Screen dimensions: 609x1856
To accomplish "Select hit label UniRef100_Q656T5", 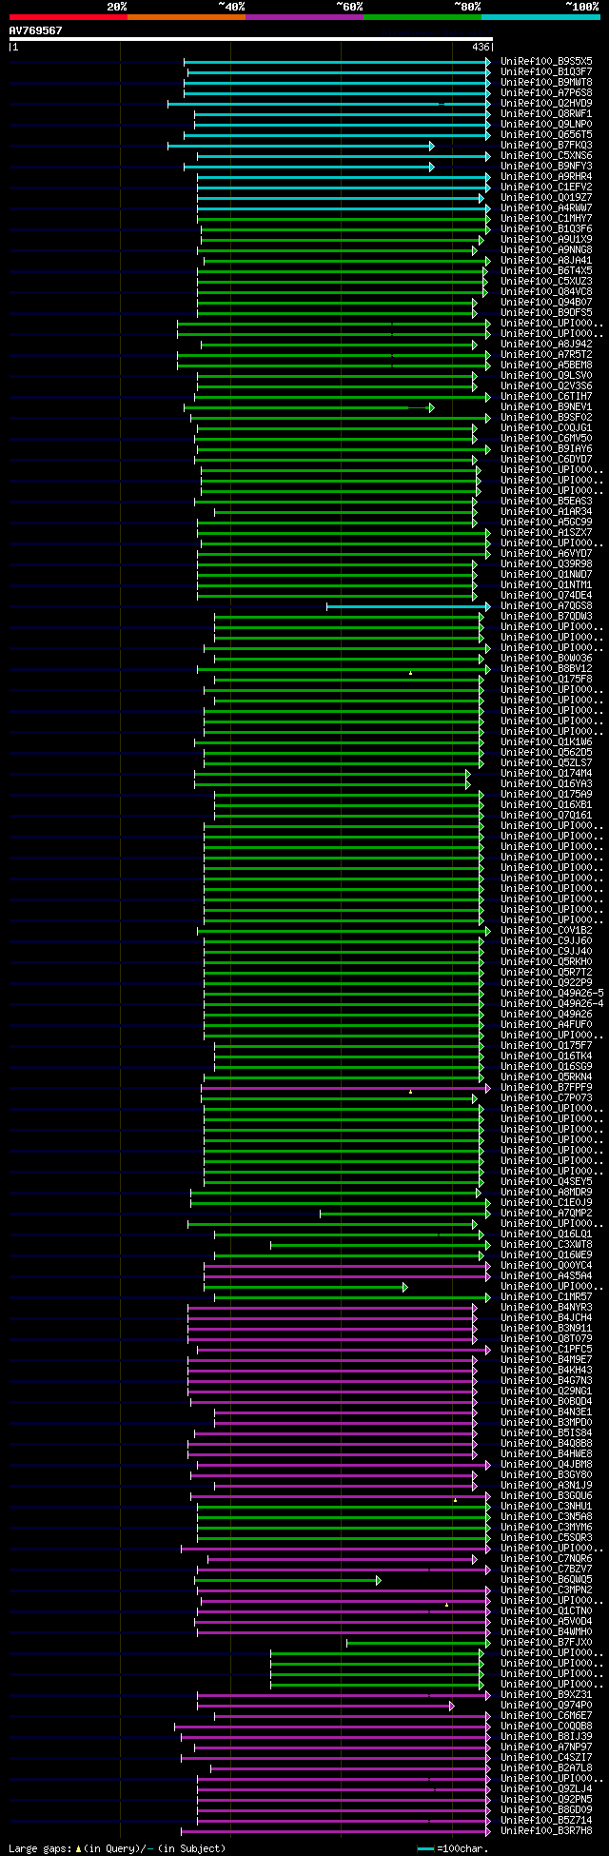I will coord(546,134).
